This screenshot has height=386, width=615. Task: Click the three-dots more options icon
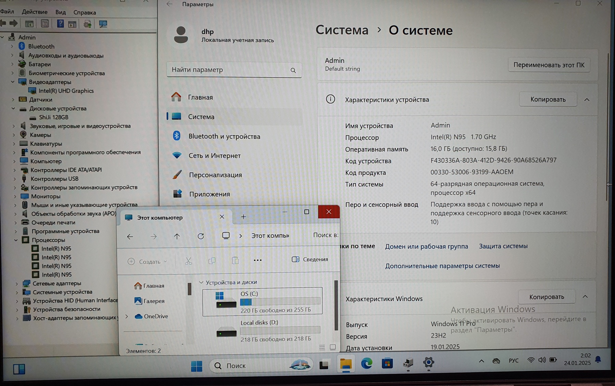tap(257, 260)
